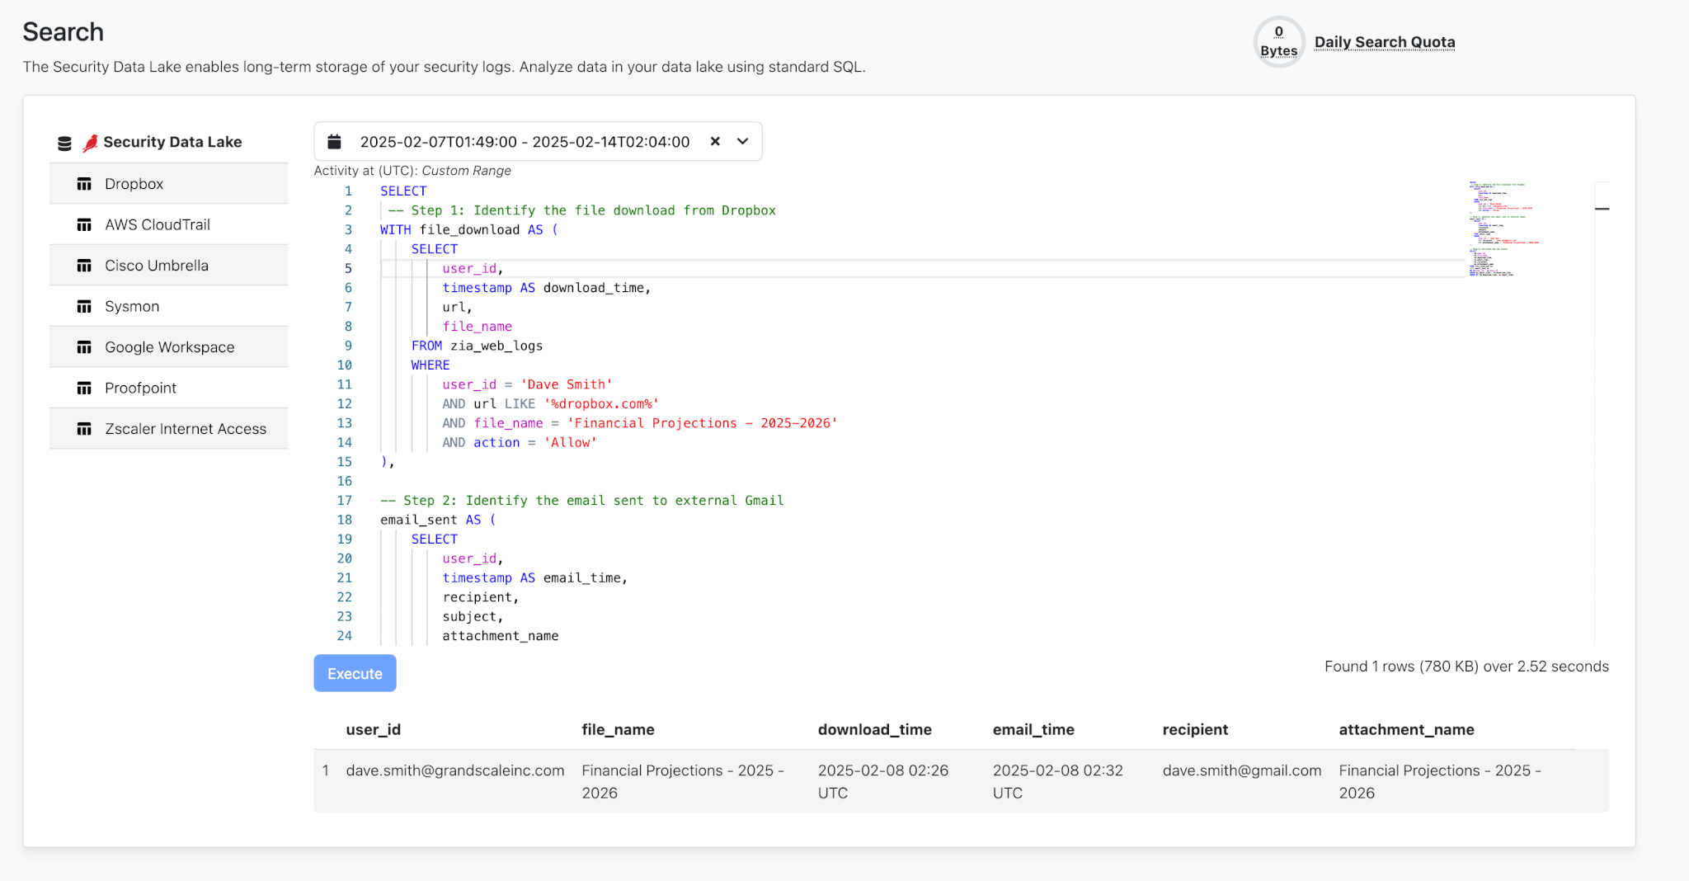
Task: Click the file_name result cell
Action: click(x=683, y=781)
